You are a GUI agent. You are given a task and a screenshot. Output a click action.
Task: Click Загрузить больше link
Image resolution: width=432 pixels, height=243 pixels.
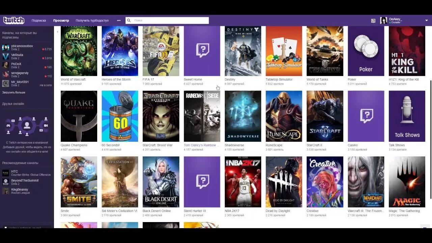coord(13,92)
